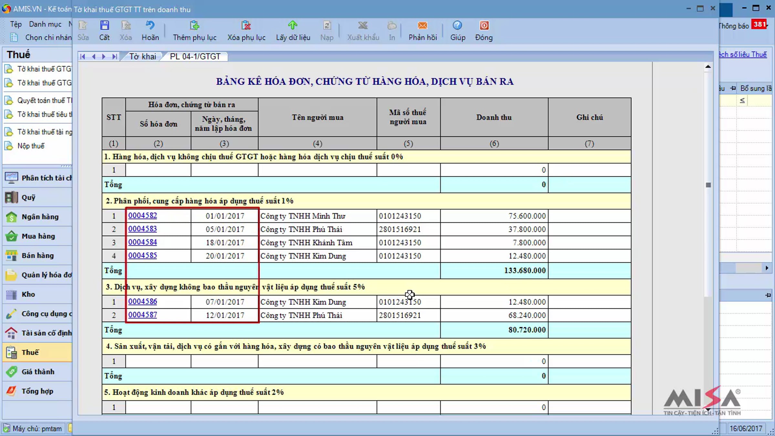
Task: Switch to the PL 04-1/GTGT tab
Action: click(195, 57)
